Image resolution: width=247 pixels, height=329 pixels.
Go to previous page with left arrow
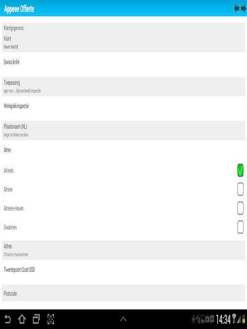pyautogui.click(x=237, y=8)
